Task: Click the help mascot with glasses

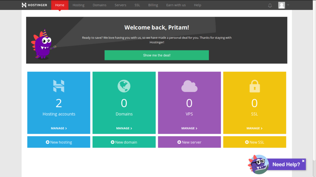Action: point(259,164)
